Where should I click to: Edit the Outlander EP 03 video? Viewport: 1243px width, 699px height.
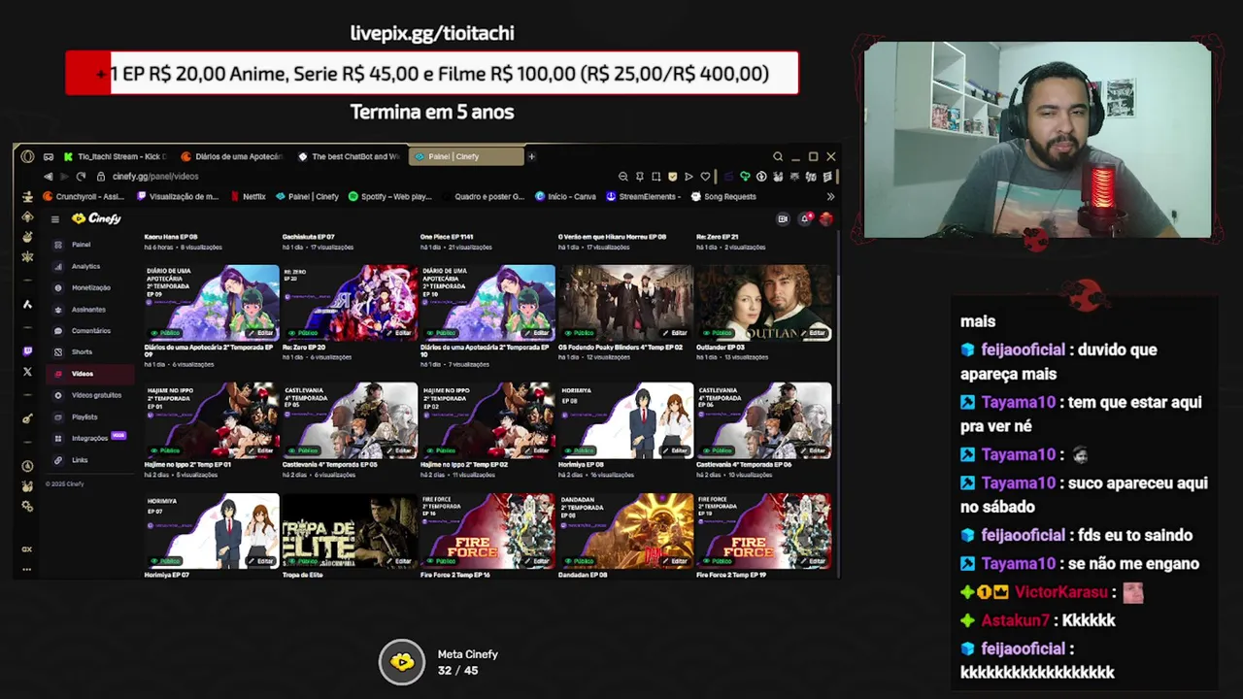tap(813, 333)
